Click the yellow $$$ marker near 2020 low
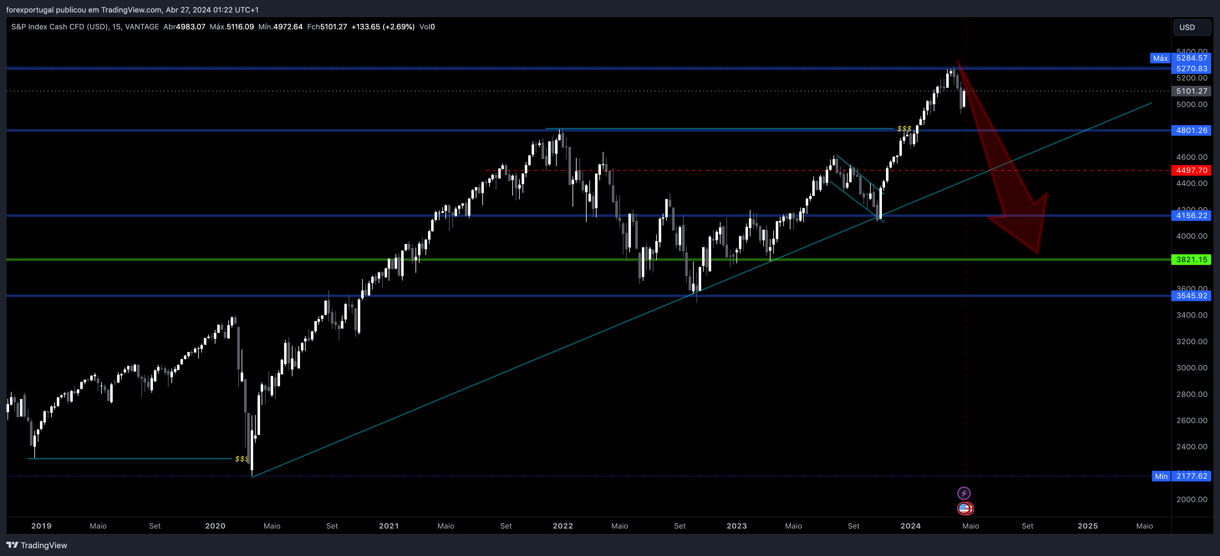 click(242, 459)
